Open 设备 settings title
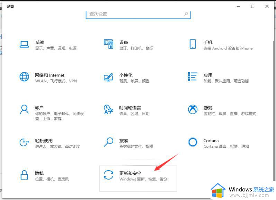This screenshot has width=276, height=200. (x=124, y=43)
